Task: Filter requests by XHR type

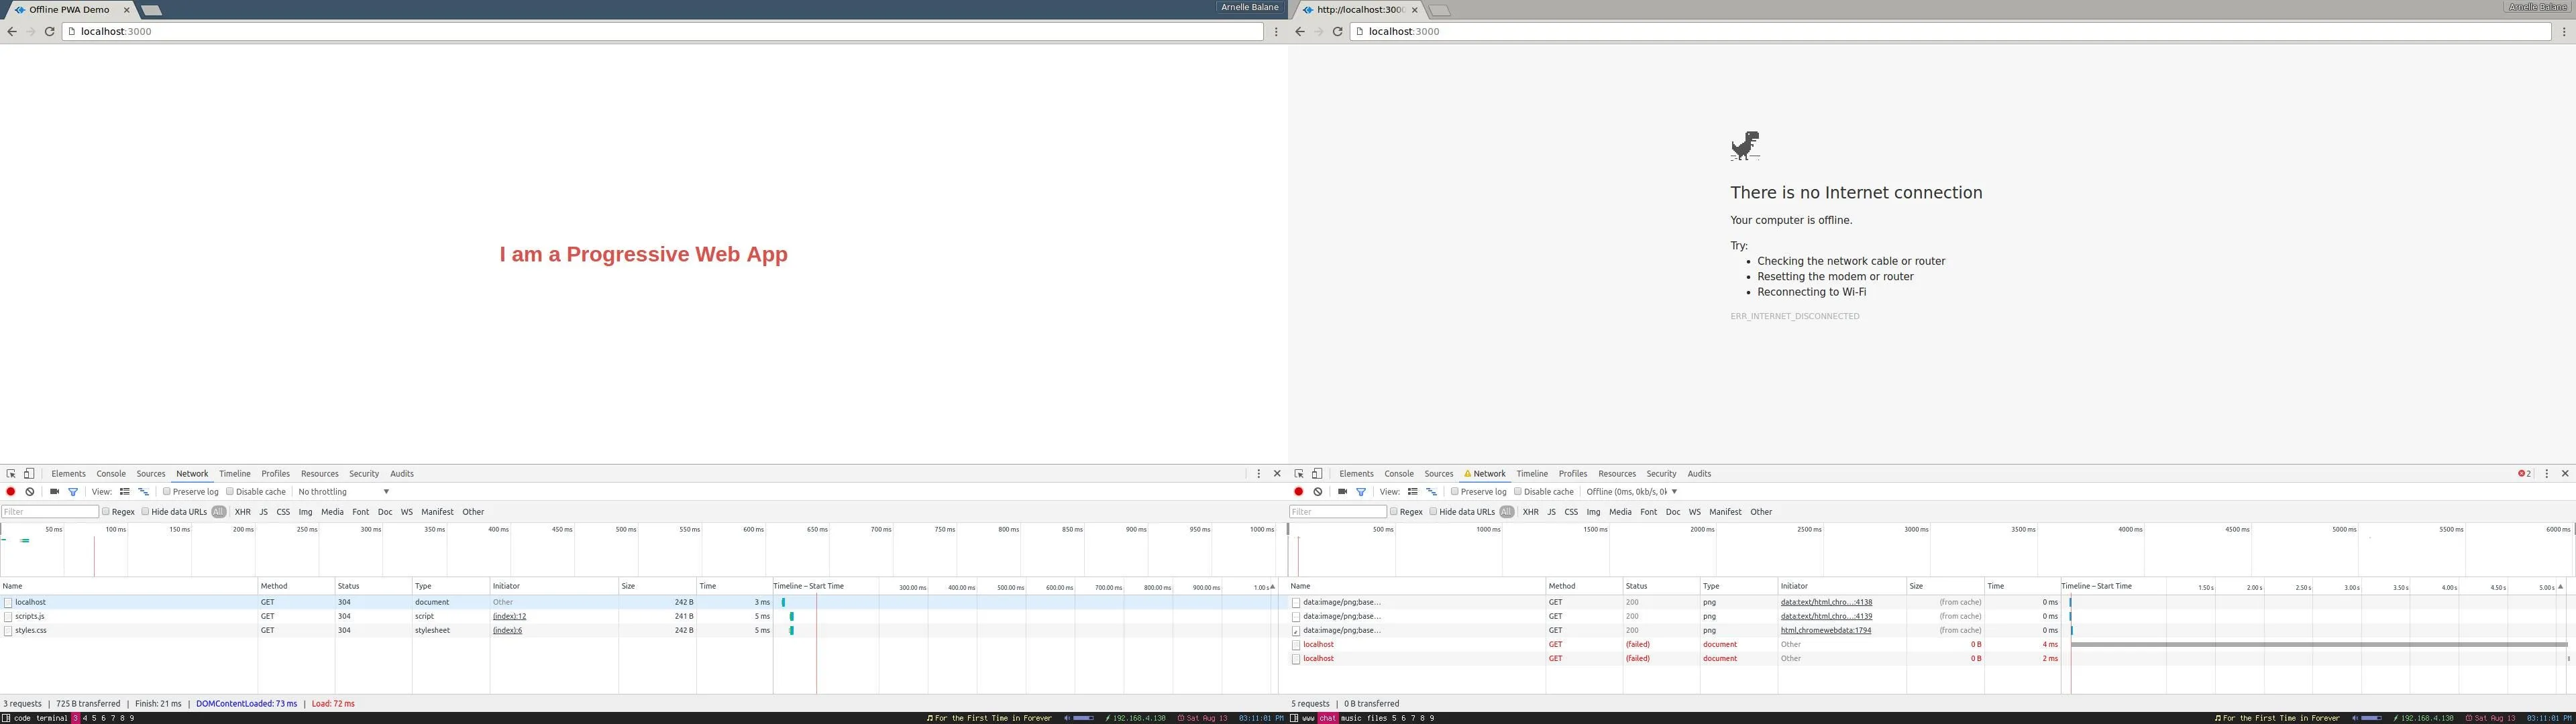Action: 243,511
